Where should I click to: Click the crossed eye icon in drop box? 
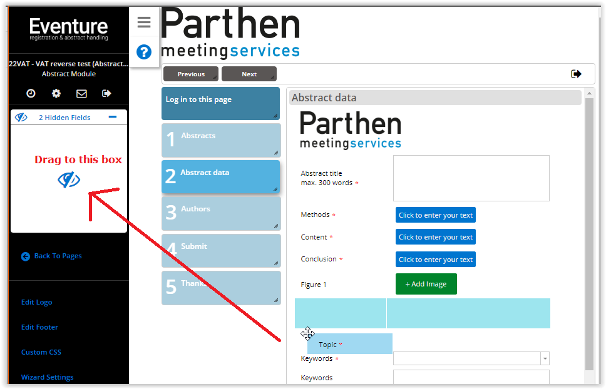click(69, 180)
